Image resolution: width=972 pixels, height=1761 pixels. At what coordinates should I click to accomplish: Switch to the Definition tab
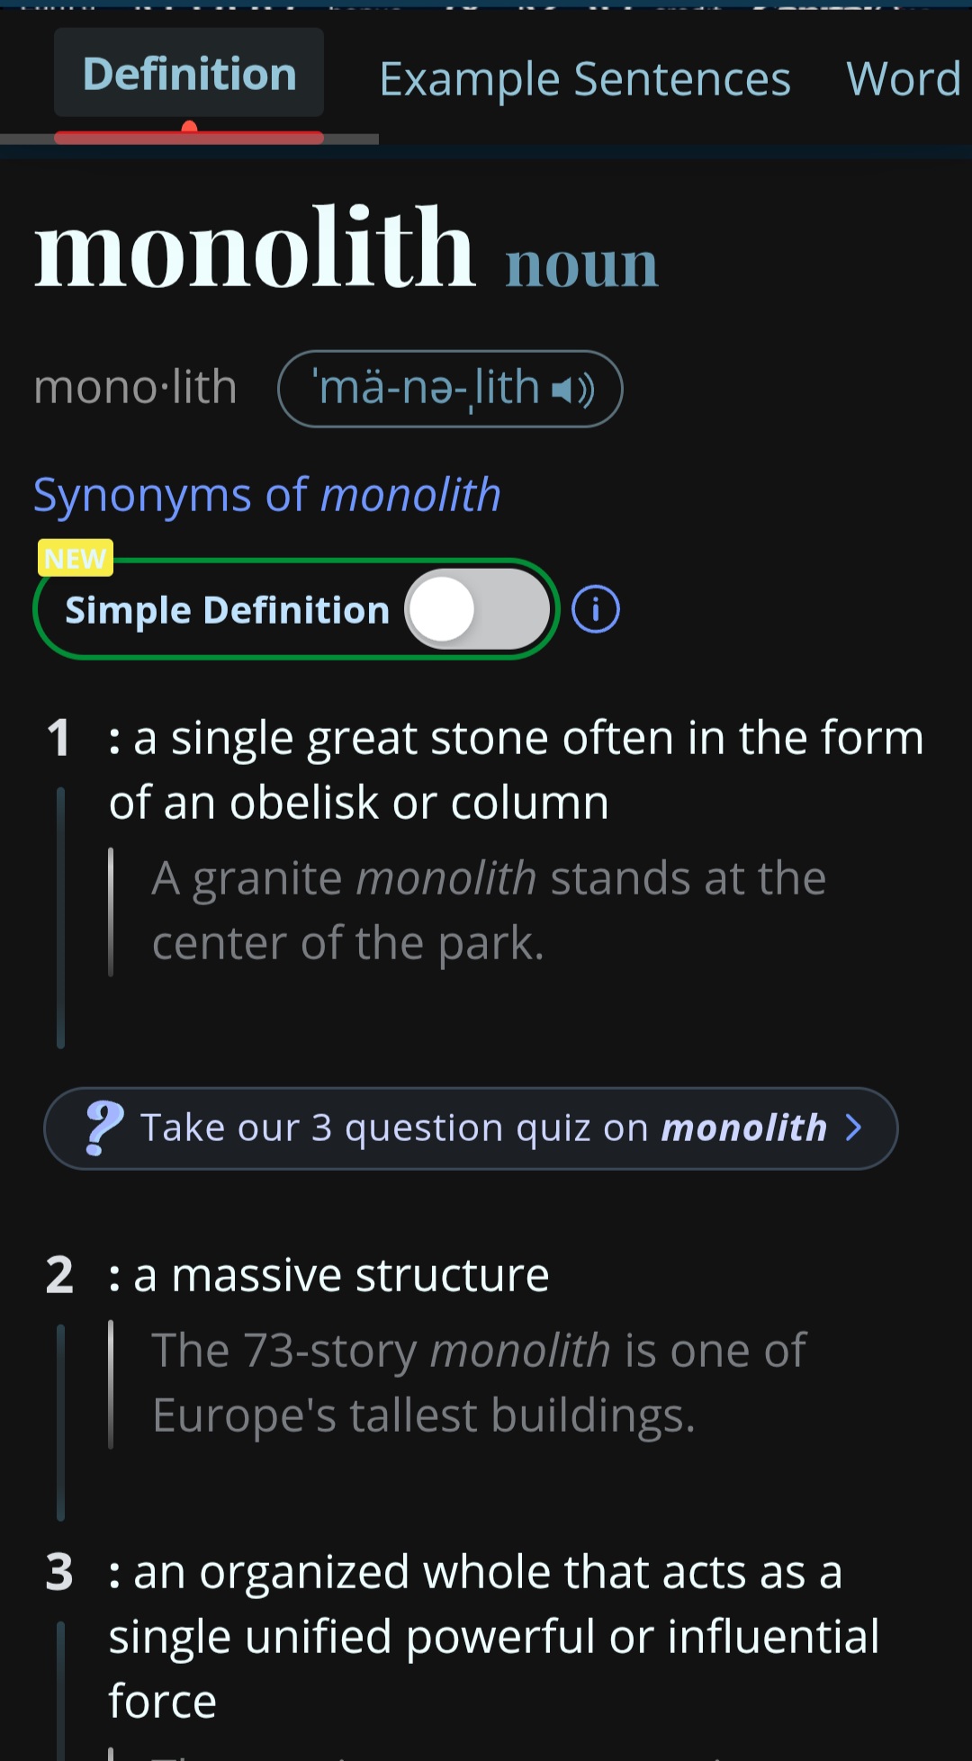click(x=189, y=73)
